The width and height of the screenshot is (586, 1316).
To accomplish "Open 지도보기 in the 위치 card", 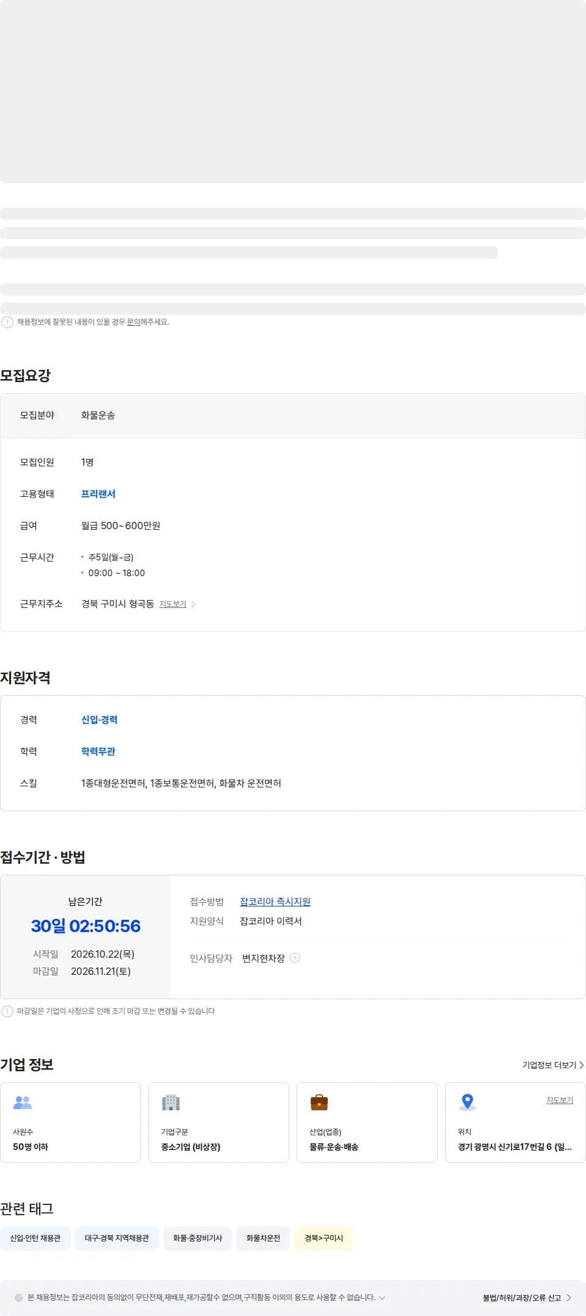I will [x=560, y=1100].
